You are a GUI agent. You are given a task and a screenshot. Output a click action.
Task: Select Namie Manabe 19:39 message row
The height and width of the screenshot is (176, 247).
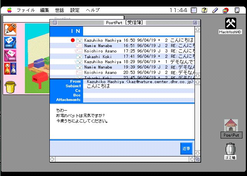(x=122, y=67)
